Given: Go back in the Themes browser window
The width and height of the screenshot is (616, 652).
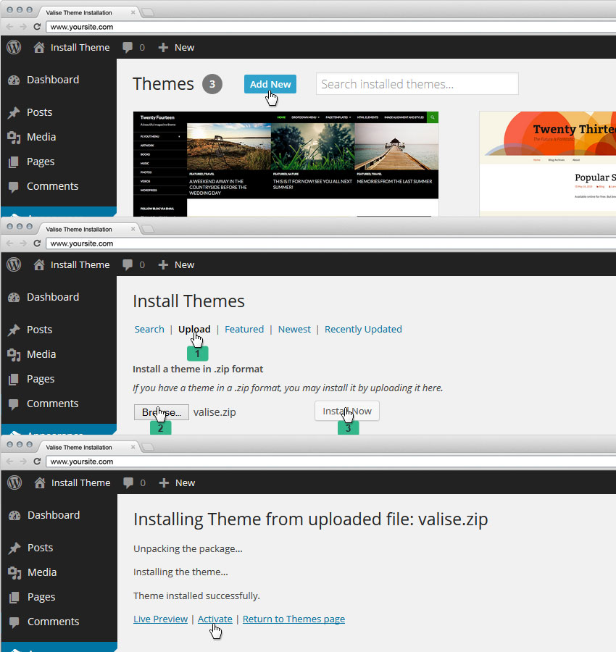Looking at the screenshot, I should pos(10,27).
